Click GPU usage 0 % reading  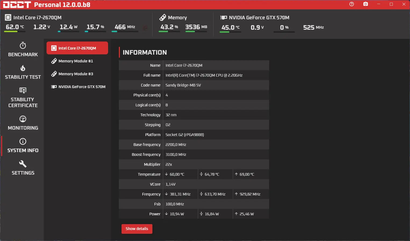284,27
